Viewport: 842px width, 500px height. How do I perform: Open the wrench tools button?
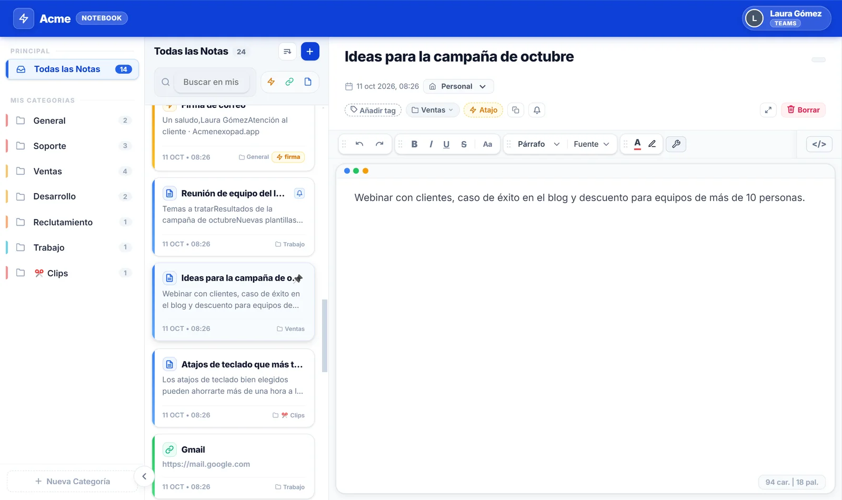point(676,144)
